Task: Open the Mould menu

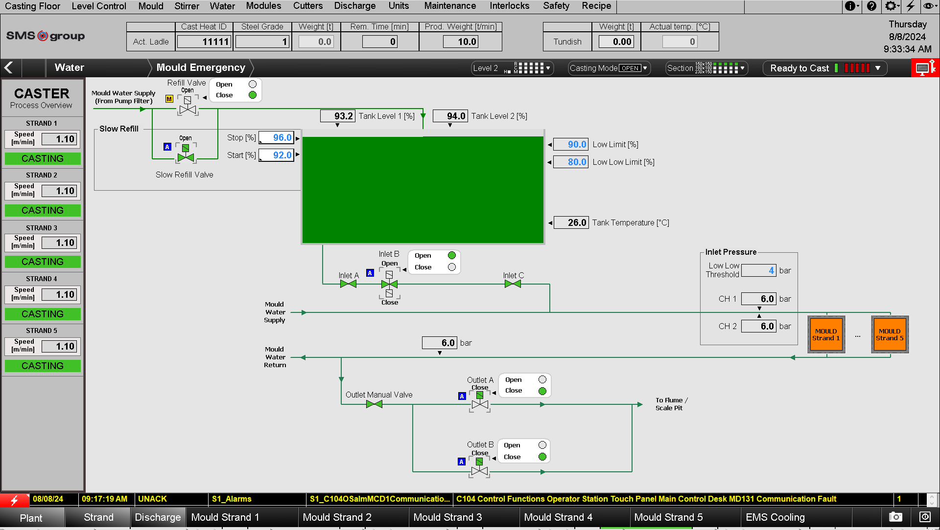Action: pos(151,6)
